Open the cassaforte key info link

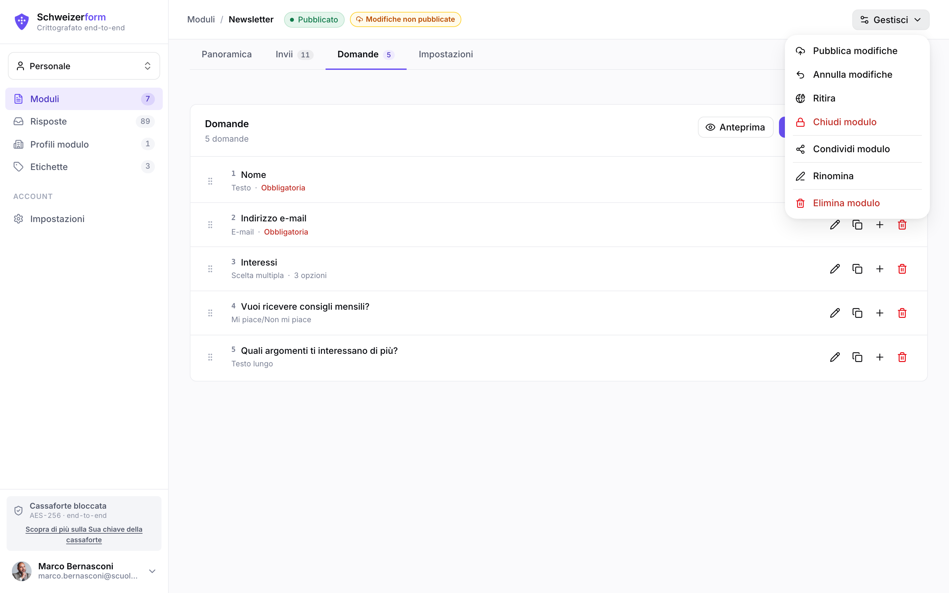[84, 534]
